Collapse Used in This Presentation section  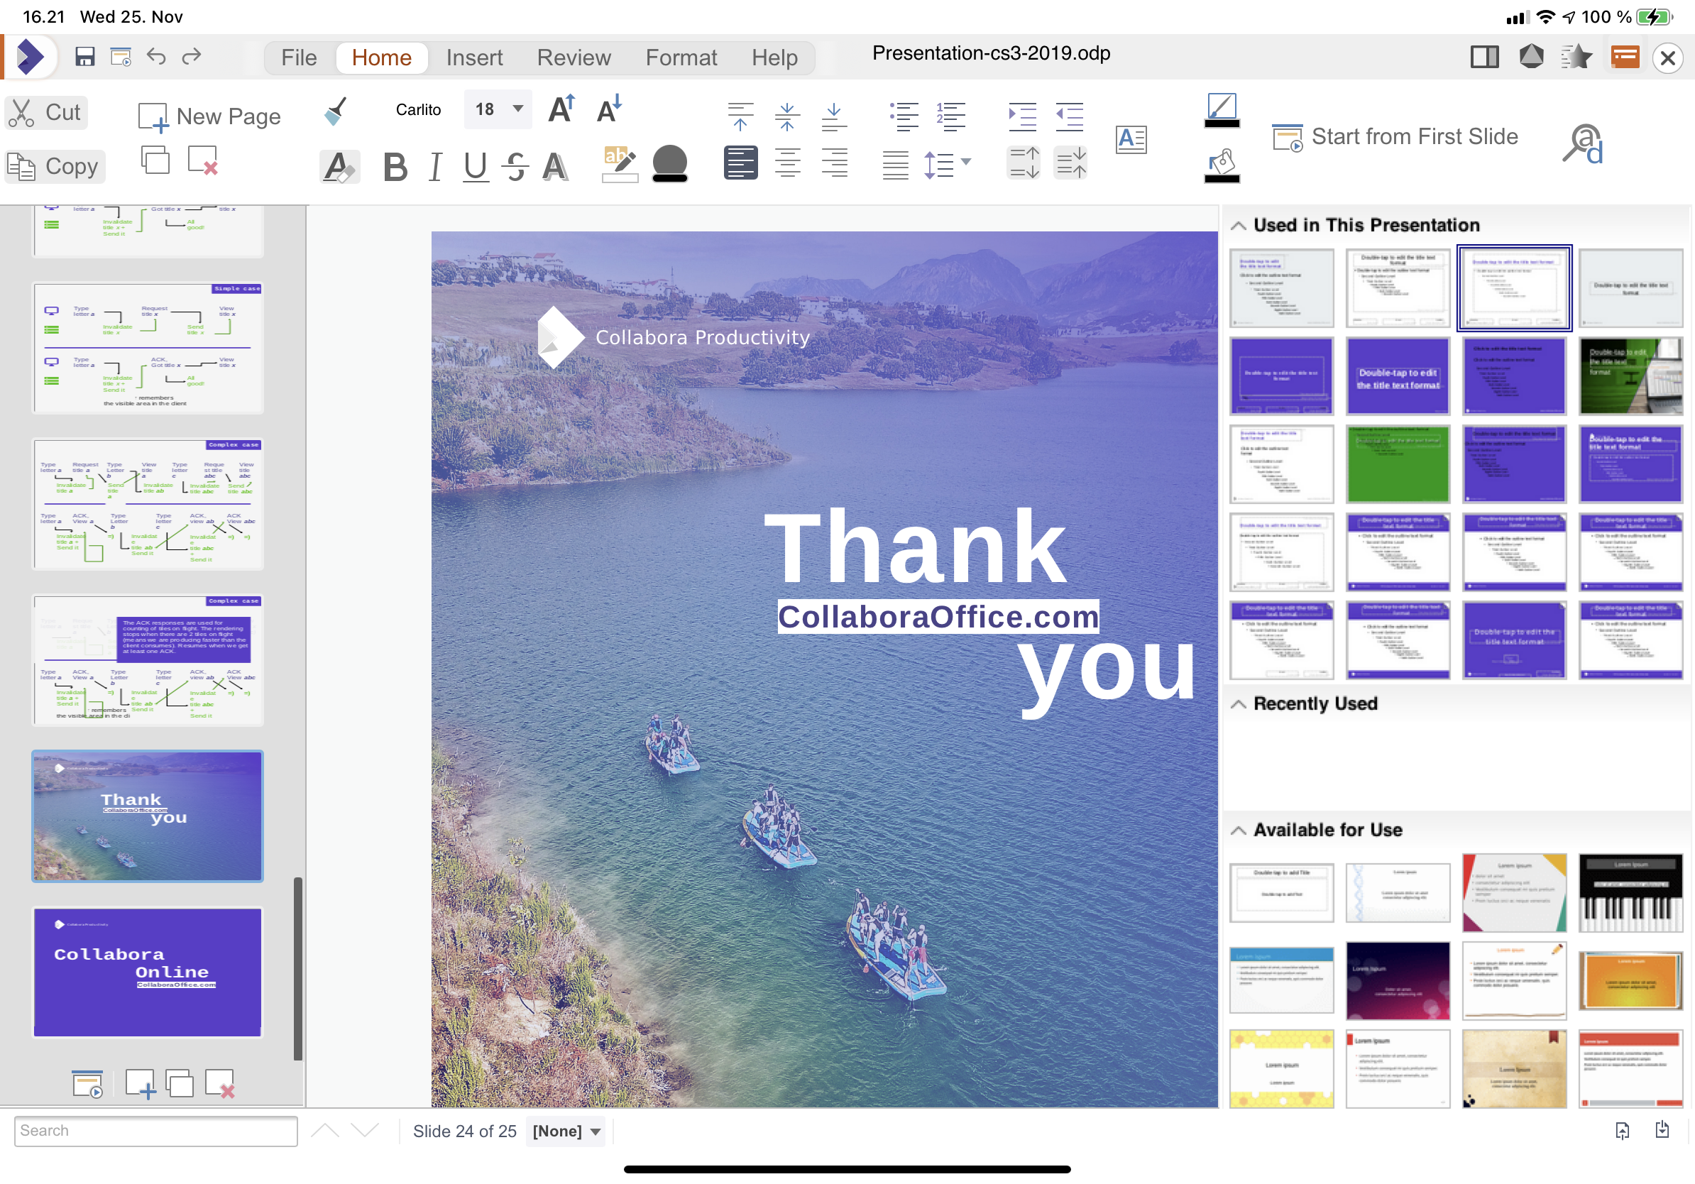tap(1238, 226)
